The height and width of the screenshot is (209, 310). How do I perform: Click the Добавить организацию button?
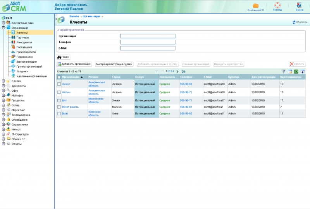pos(74,64)
